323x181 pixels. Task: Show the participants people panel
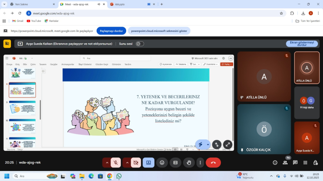(285, 163)
